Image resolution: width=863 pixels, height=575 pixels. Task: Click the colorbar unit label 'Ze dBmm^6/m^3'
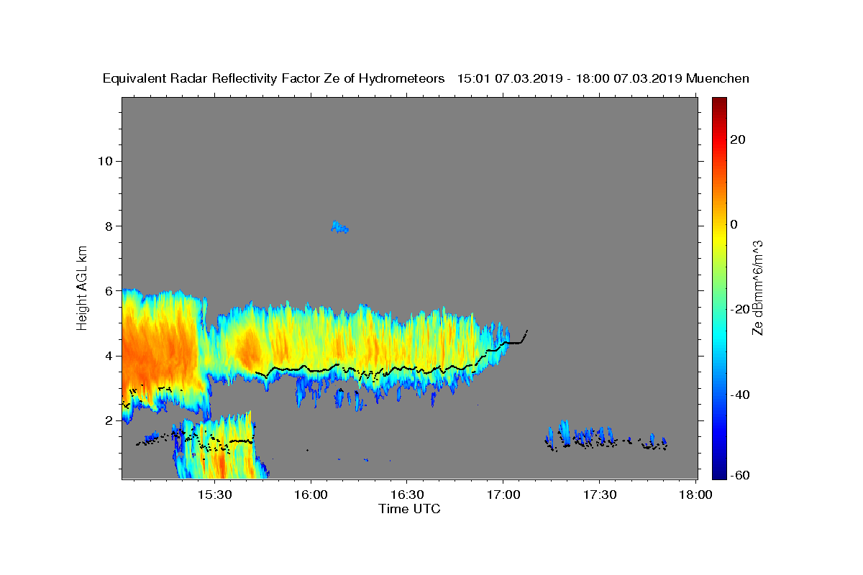click(x=758, y=287)
